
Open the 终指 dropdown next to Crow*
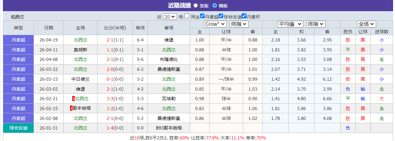click(x=239, y=24)
